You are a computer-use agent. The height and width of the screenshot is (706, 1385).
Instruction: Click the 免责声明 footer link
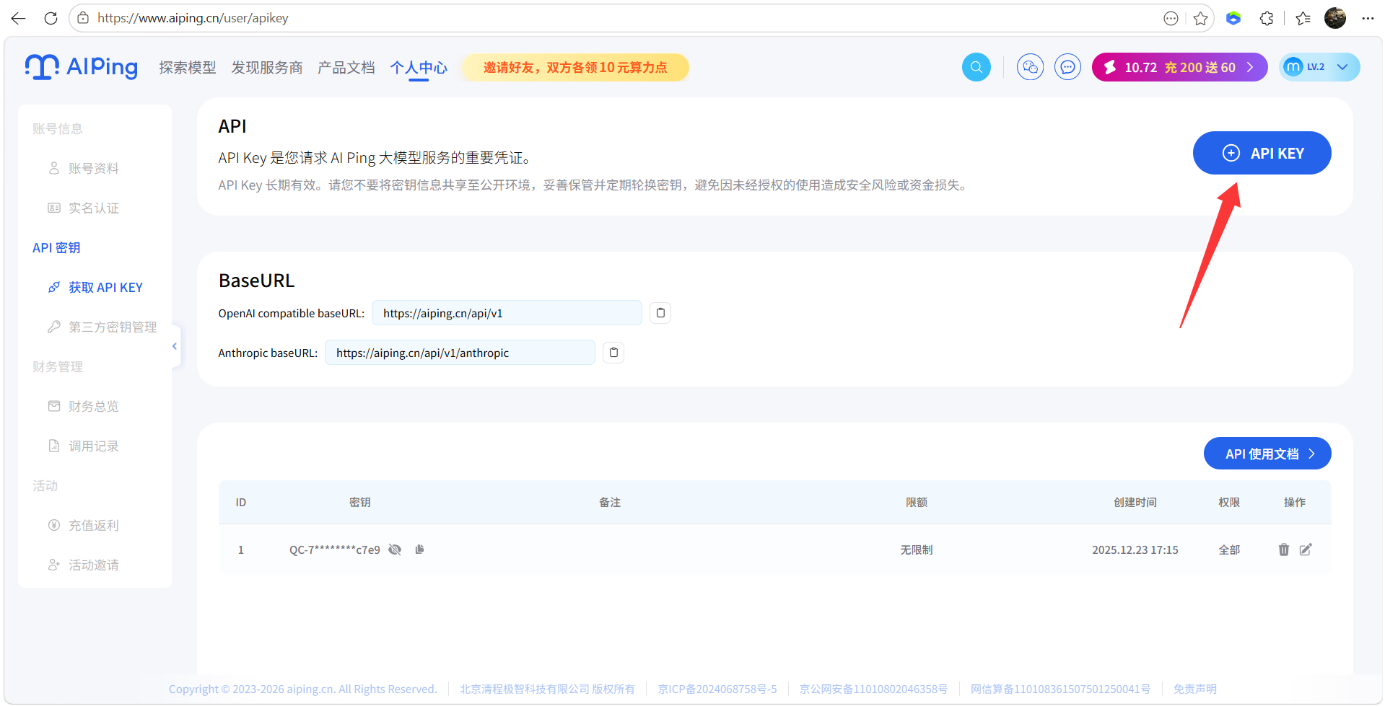[x=1194, y=689]
